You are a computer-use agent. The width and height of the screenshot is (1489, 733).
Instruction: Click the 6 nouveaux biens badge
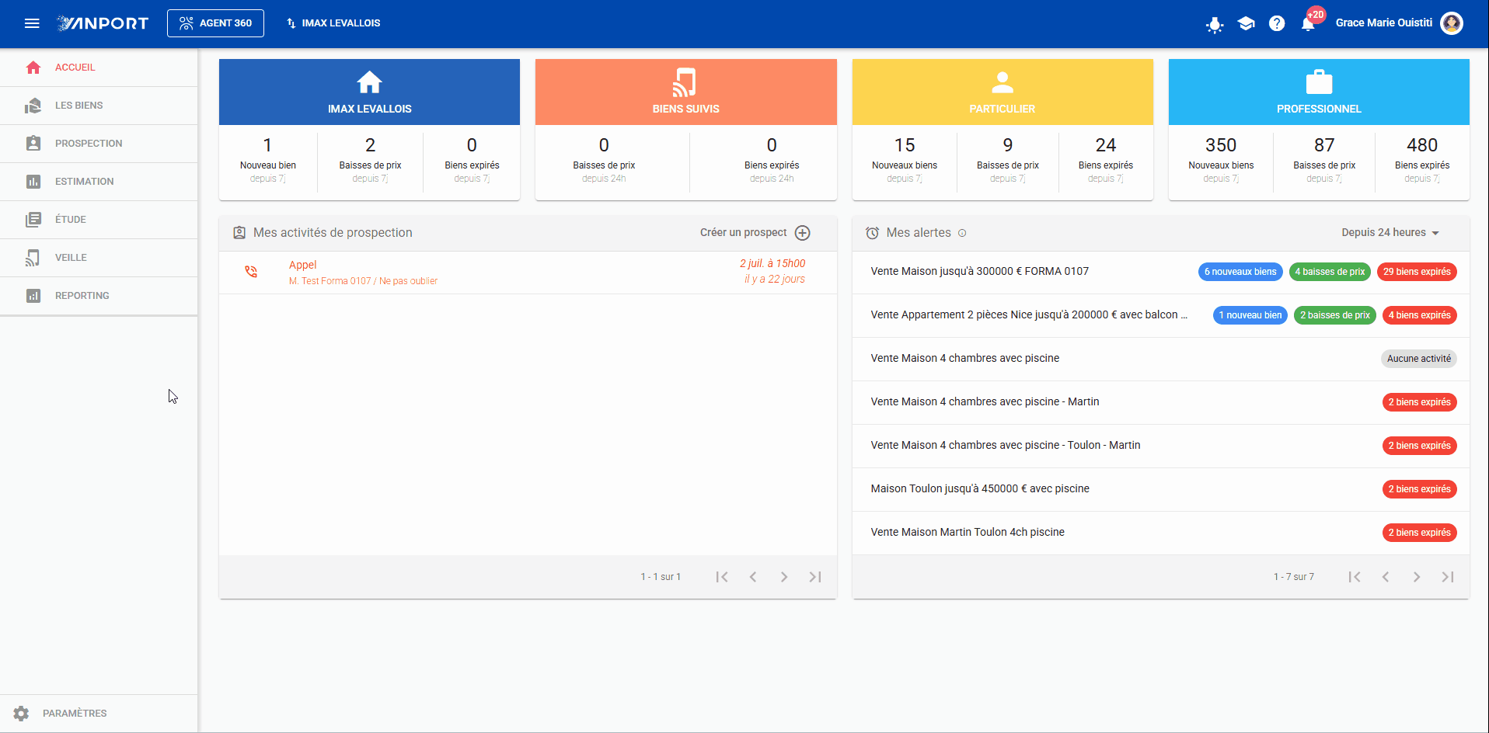[1240, 272]
